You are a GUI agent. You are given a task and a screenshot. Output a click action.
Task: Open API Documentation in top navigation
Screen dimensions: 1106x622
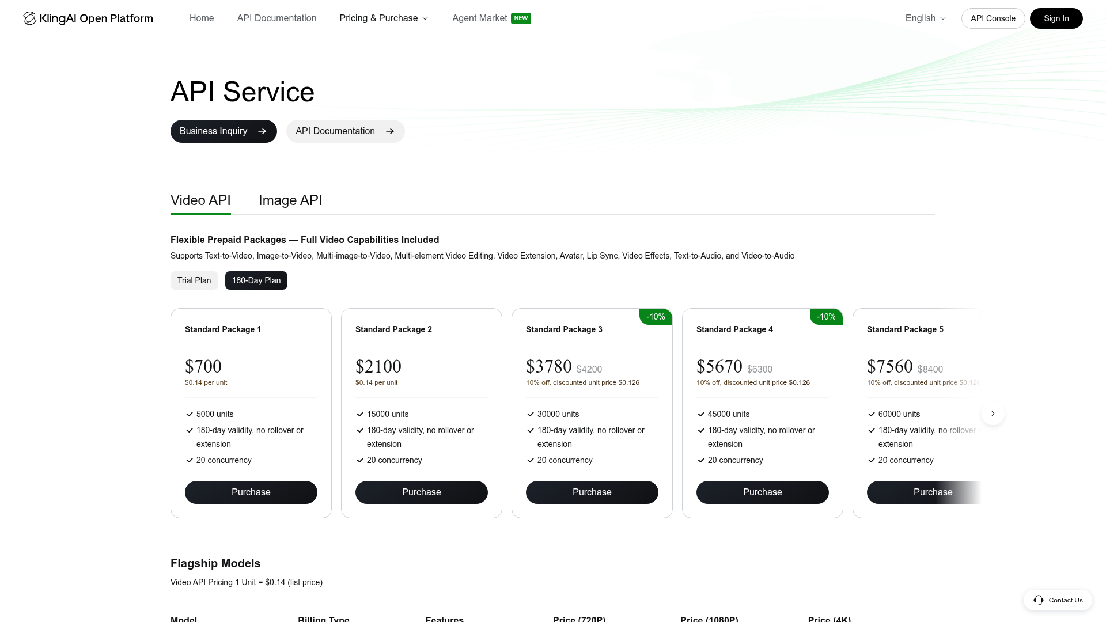(x=276, y=18)
